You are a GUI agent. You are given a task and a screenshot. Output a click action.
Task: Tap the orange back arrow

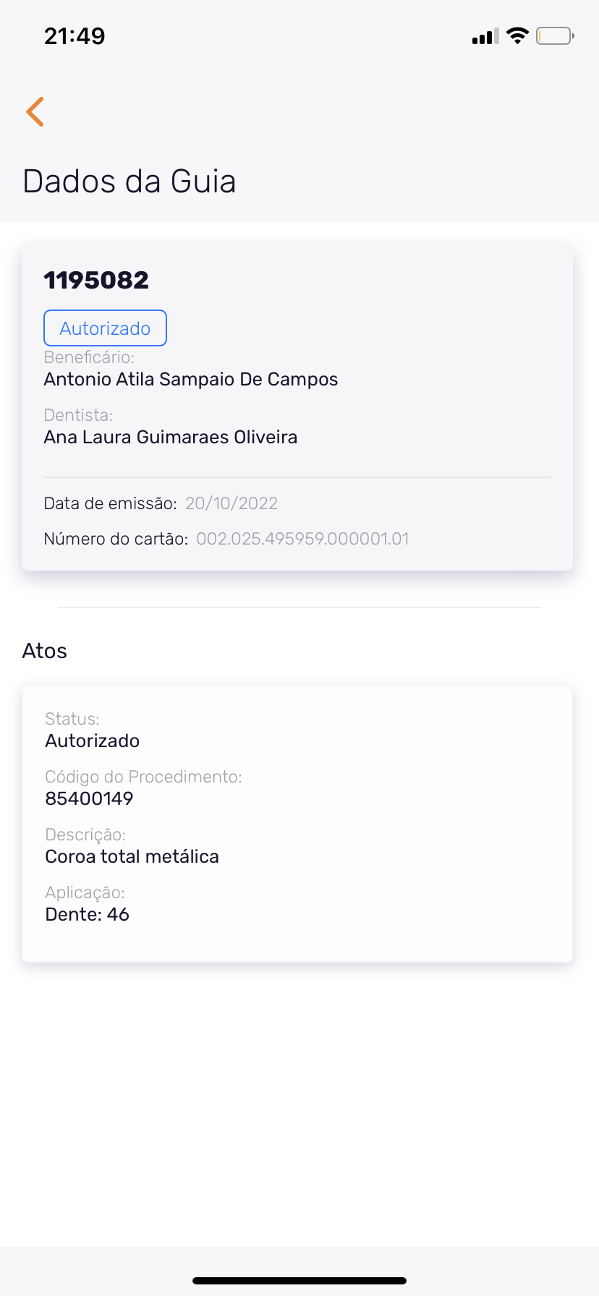[x=35, y=111]
